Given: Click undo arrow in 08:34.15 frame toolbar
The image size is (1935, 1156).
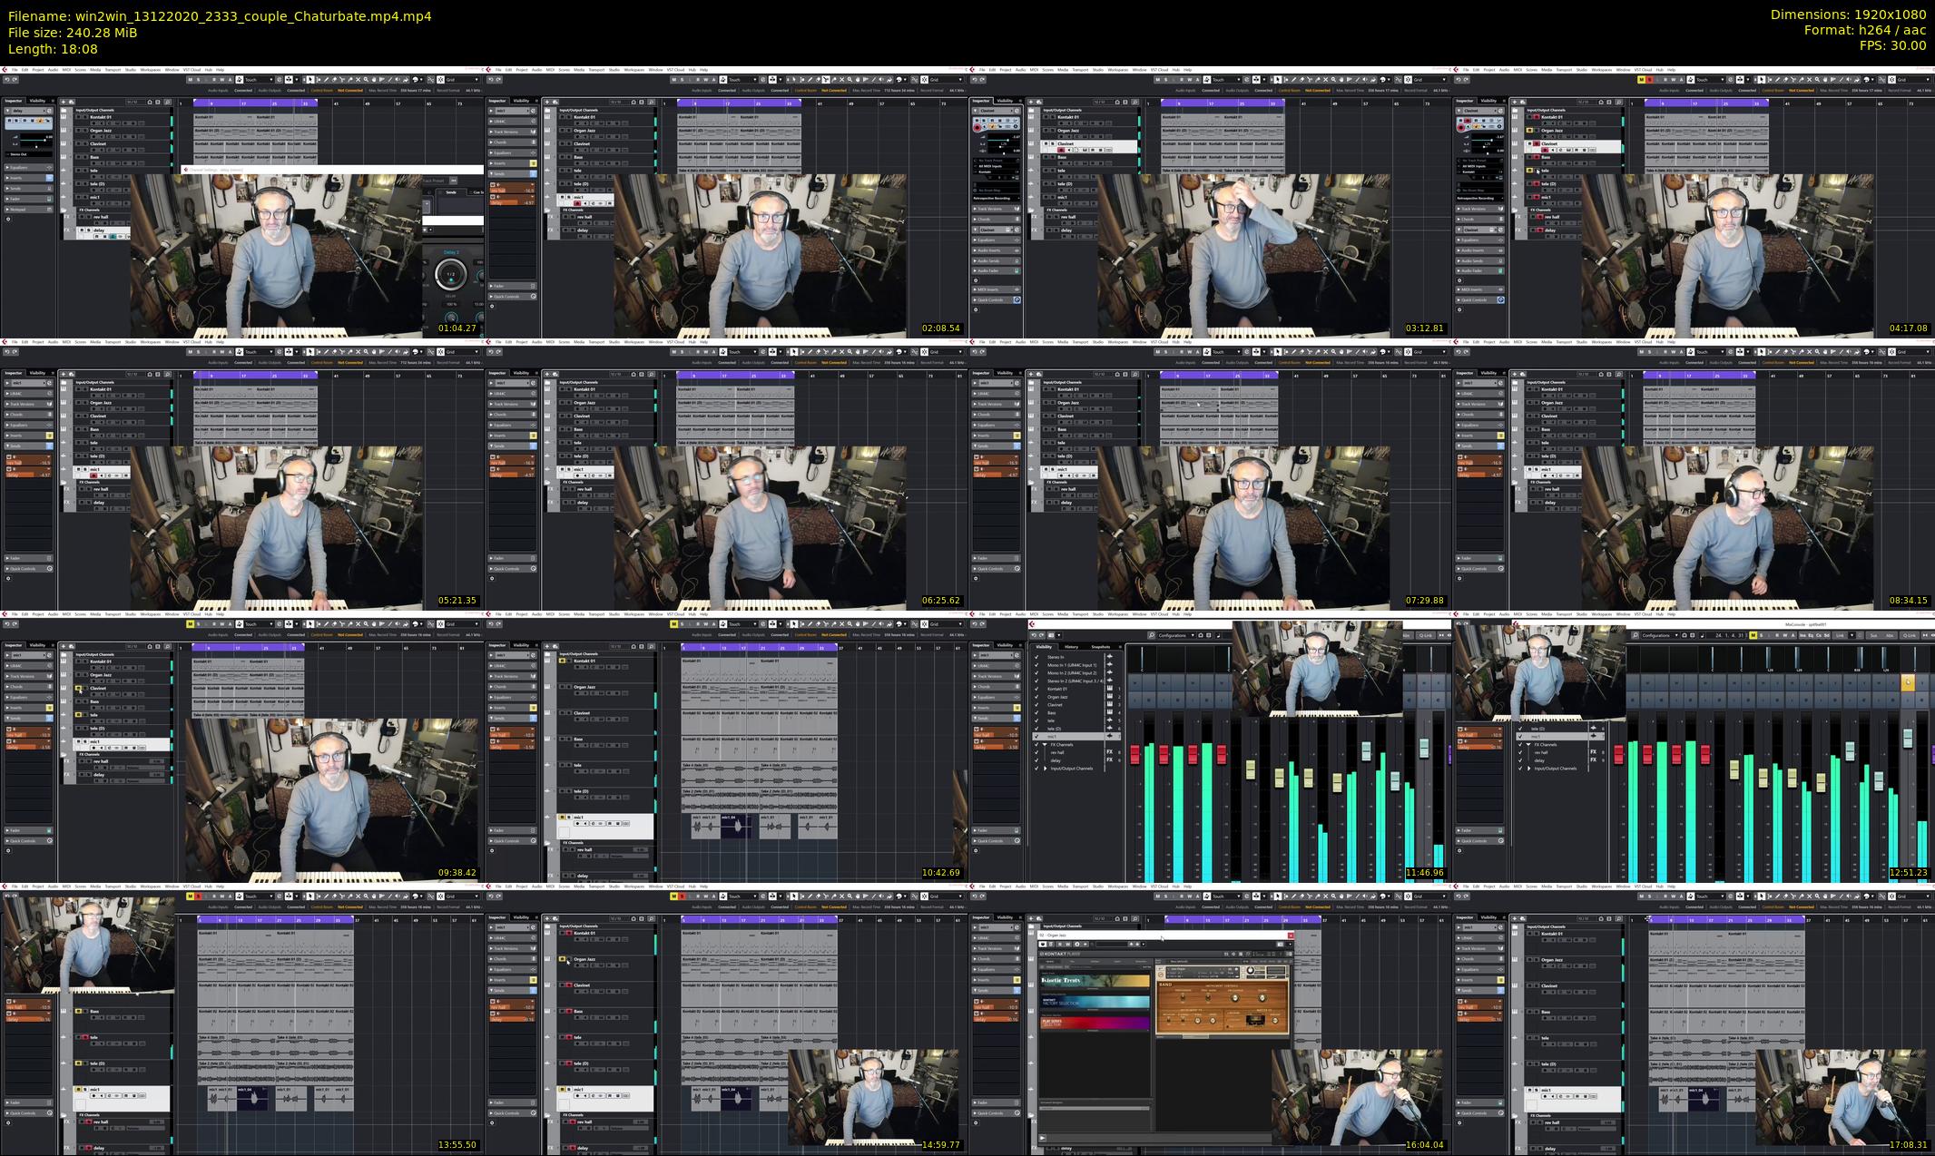Looking at the screenshot, I should 1459,352.
